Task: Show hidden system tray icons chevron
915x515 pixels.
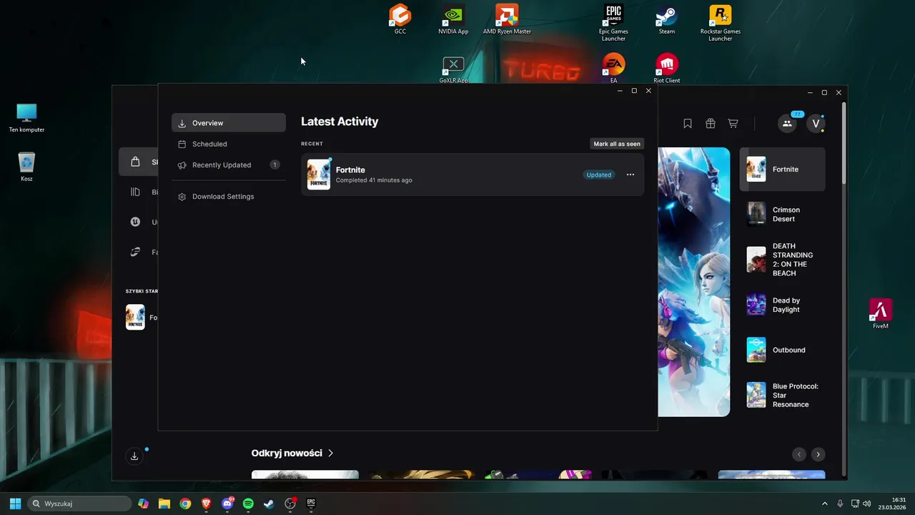Action: click(824, 504)
